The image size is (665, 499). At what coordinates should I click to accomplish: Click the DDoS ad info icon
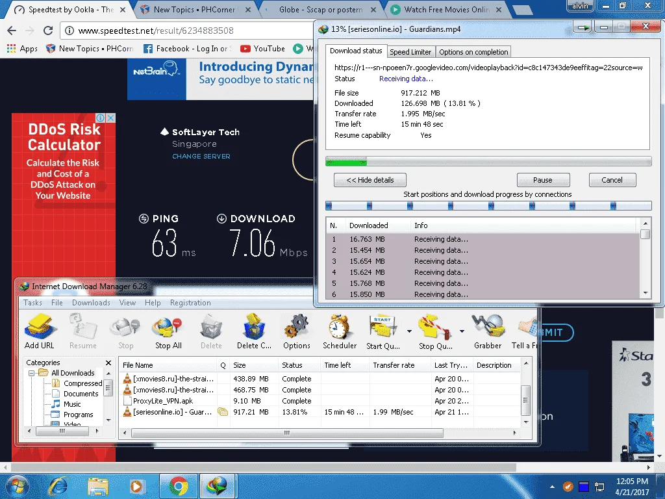101,118
